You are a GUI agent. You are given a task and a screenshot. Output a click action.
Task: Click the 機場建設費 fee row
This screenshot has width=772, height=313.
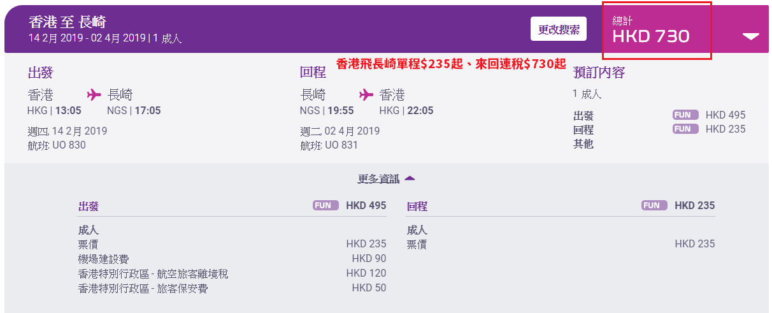(232, 259)
